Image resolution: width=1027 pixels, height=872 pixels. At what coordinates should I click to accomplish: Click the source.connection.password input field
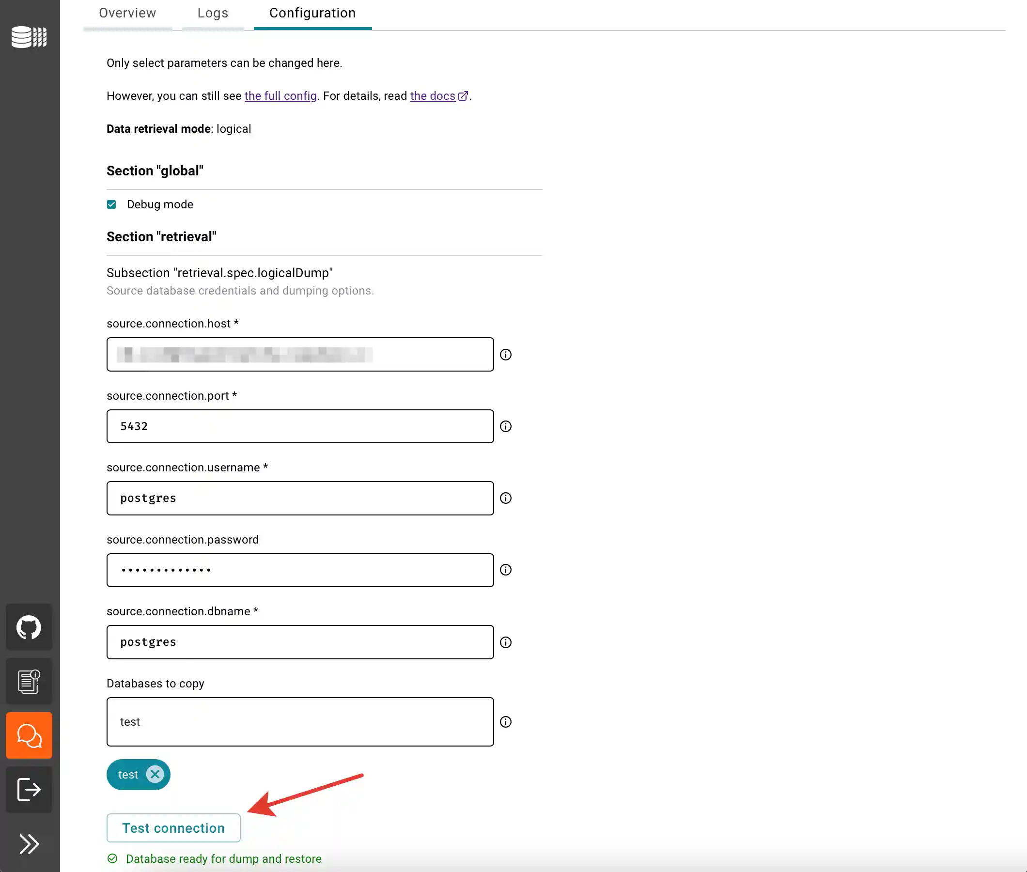[299, 570]
